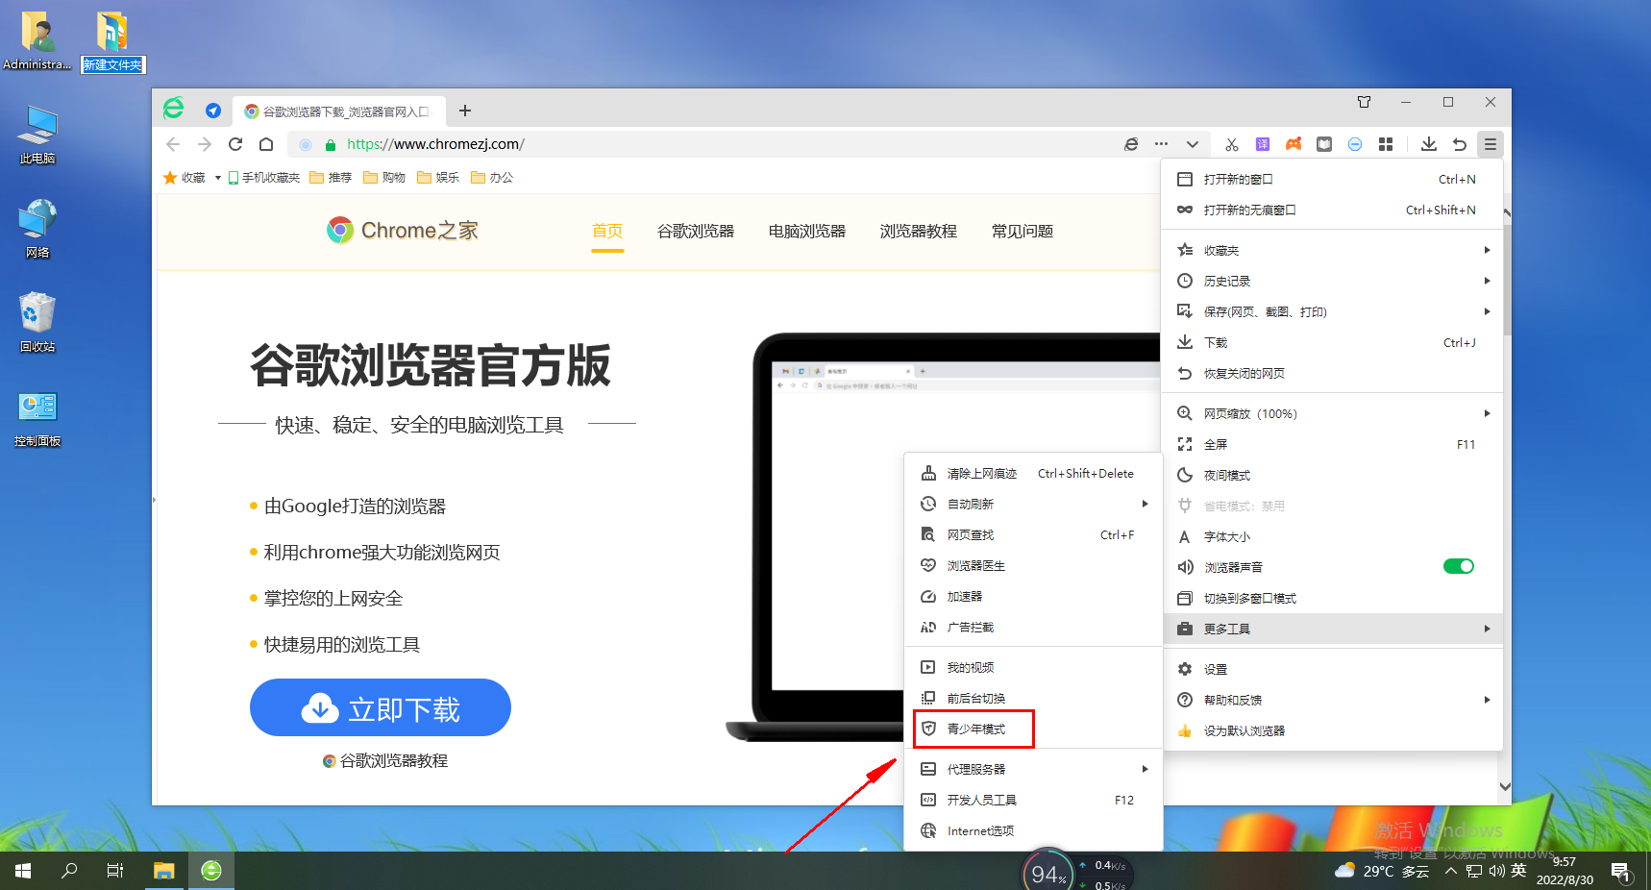
Task: Disable the 浏览器声音 sound toggle
Action: (x=1458, y=566)
